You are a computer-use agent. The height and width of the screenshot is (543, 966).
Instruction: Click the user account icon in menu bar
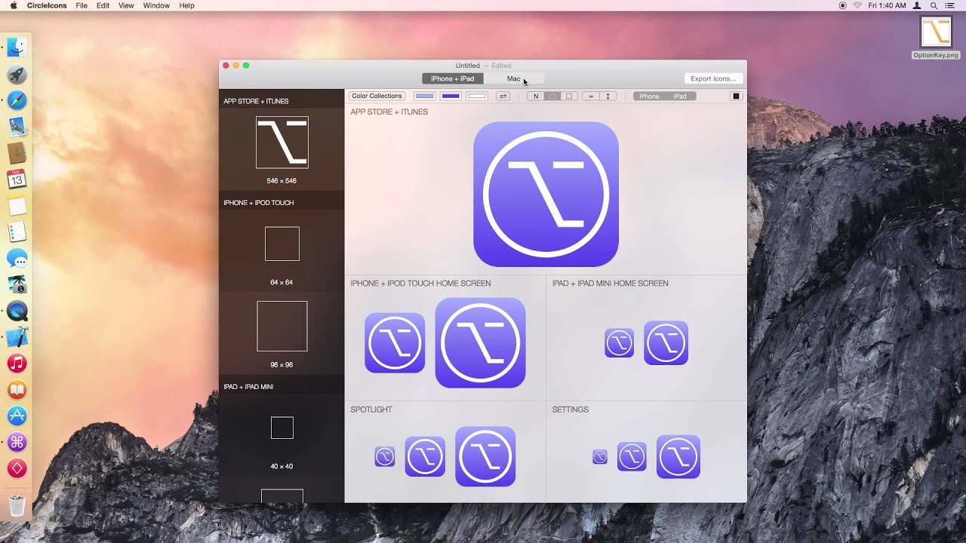pos(917,5)
